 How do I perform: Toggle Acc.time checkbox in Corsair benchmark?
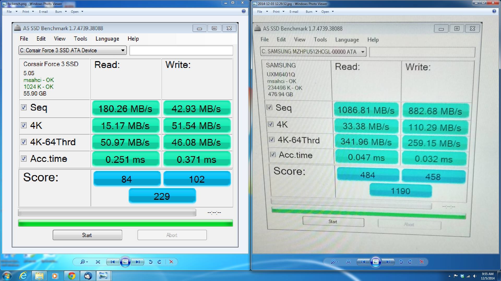pos(24,159)
